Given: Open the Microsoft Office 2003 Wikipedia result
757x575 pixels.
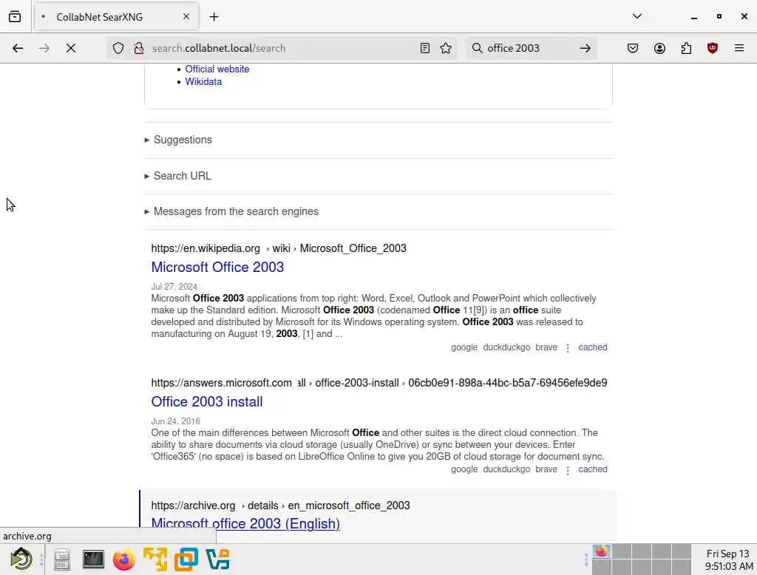Looking at the screenshot, I should pos(217,267).
